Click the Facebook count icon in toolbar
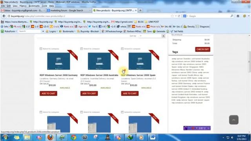The height and width of the screenshot is (141, 251). pyautogui.click(x=102, y=27)
